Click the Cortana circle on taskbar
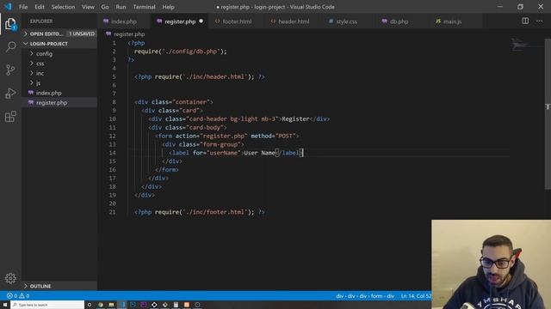551x309 pixels. coord(90,305)
